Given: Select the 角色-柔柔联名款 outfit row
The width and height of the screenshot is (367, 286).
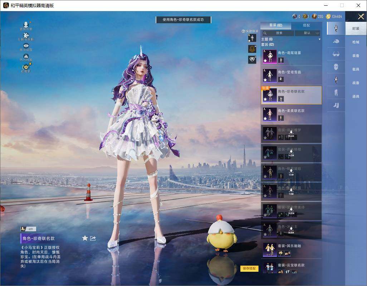Looking at the screenshot, I should (x=292, y=114).
